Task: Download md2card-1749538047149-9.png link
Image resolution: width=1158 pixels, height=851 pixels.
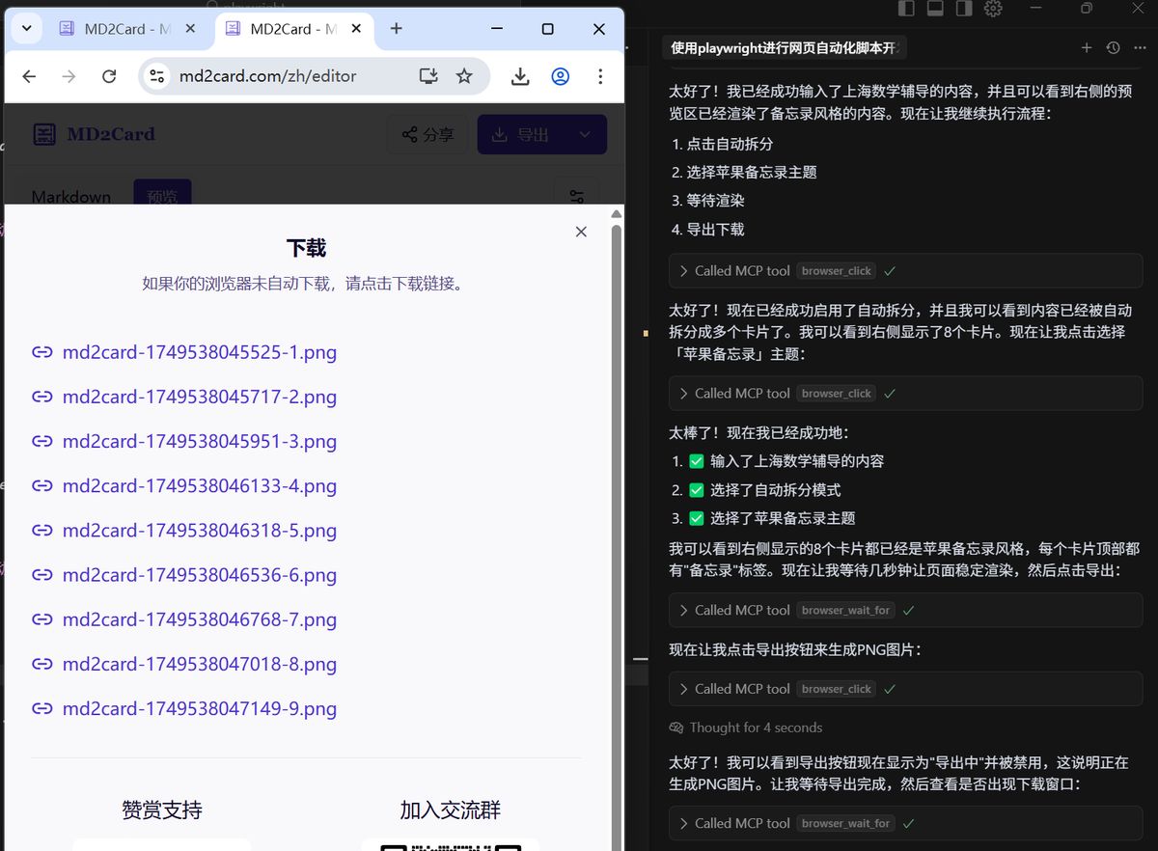Action: click(x=199, y=709)
